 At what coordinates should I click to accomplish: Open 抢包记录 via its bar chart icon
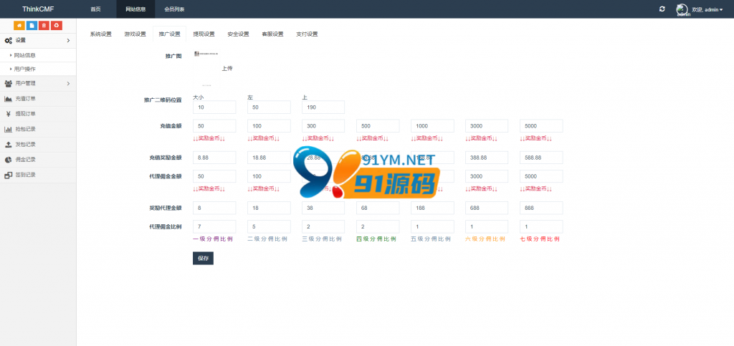coord(9,129)
